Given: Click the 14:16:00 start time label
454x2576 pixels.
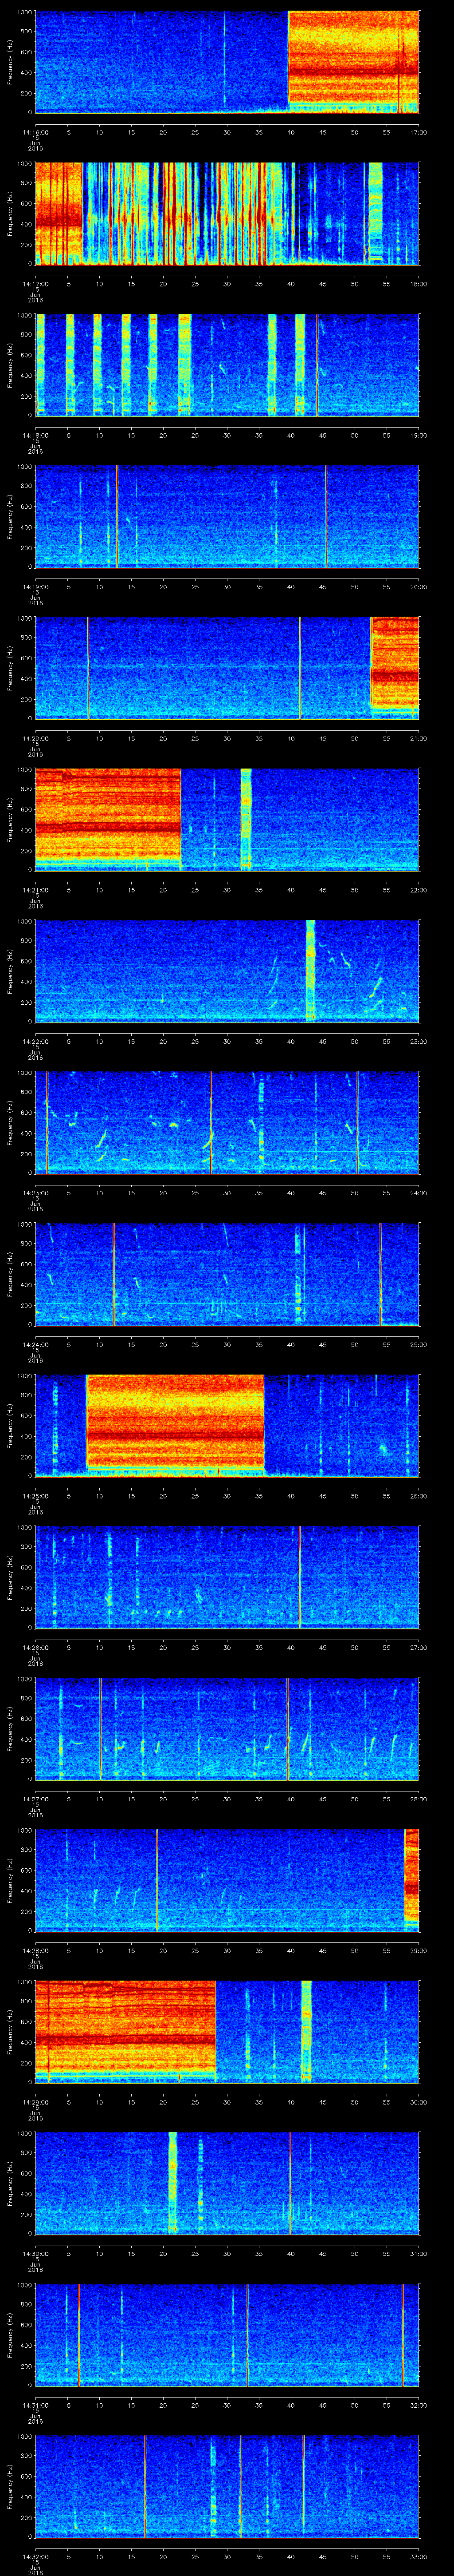Looking at the screenshot, I should click(35, 132).
